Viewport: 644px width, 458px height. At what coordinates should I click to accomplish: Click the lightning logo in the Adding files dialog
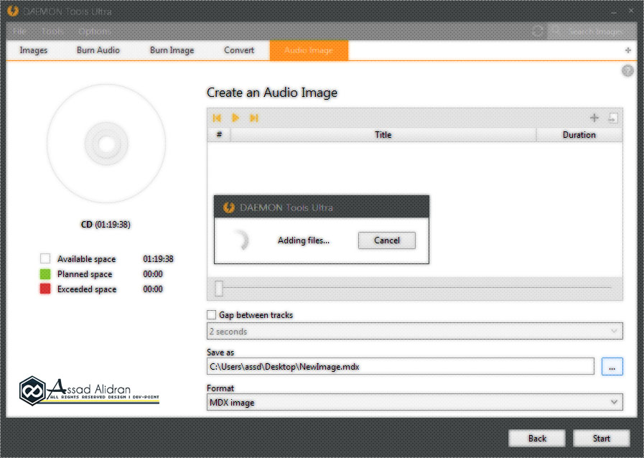coord(229,207)
